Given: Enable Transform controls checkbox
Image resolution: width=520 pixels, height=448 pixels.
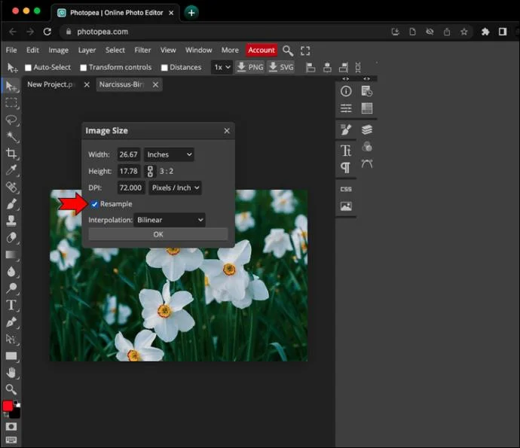Looking at the screenshot, I should (83, 68).
